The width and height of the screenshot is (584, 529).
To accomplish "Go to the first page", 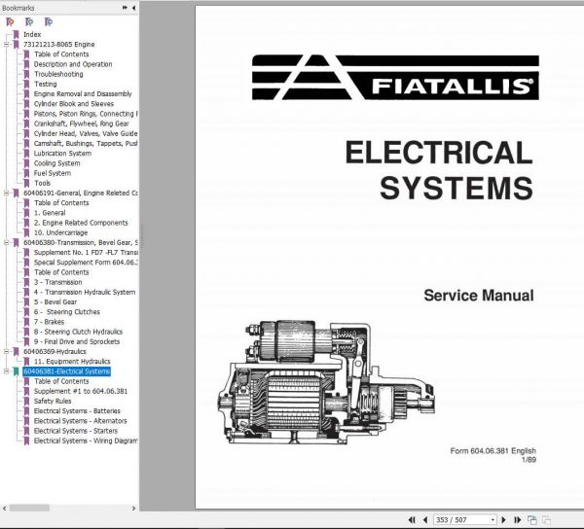I will click(x=412, y=519).
